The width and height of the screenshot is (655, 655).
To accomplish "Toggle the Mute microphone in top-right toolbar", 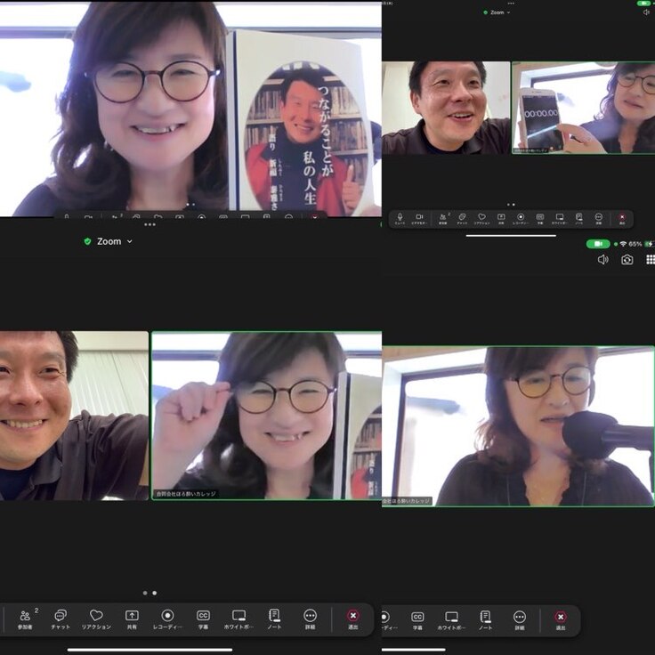I will [400, 217].
